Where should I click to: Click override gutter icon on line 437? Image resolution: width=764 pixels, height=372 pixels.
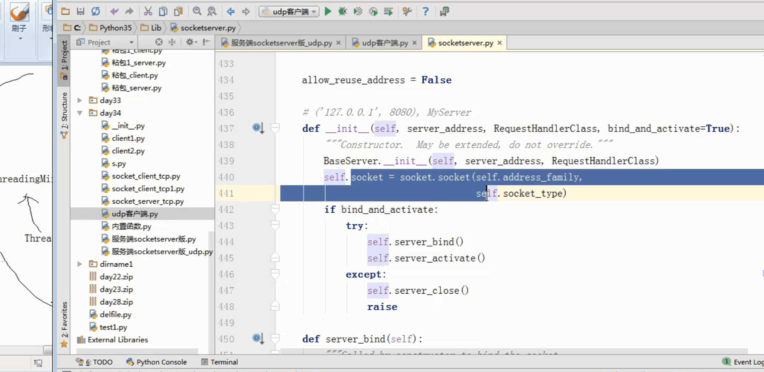click(258, 128)
